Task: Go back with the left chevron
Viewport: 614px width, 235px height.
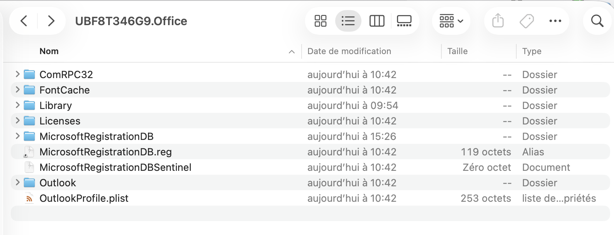Action: pos(24,21)
